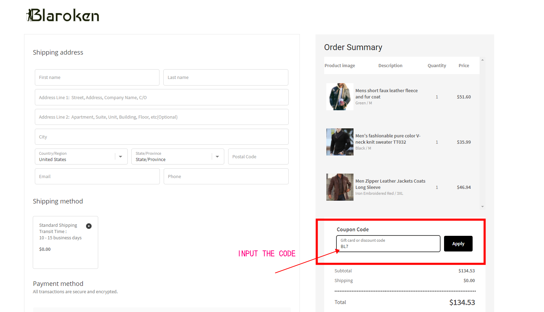Click order summary scrollbar up arrow
Screen dimensions: 544x312
pyautogui.click(x=482, y=60)
